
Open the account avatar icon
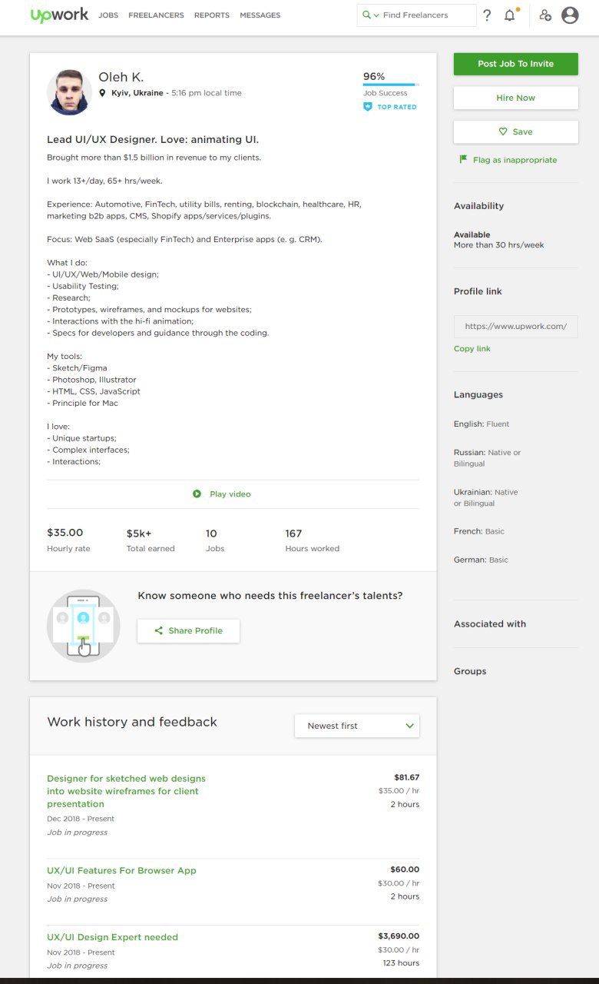[x=570, y=15]
